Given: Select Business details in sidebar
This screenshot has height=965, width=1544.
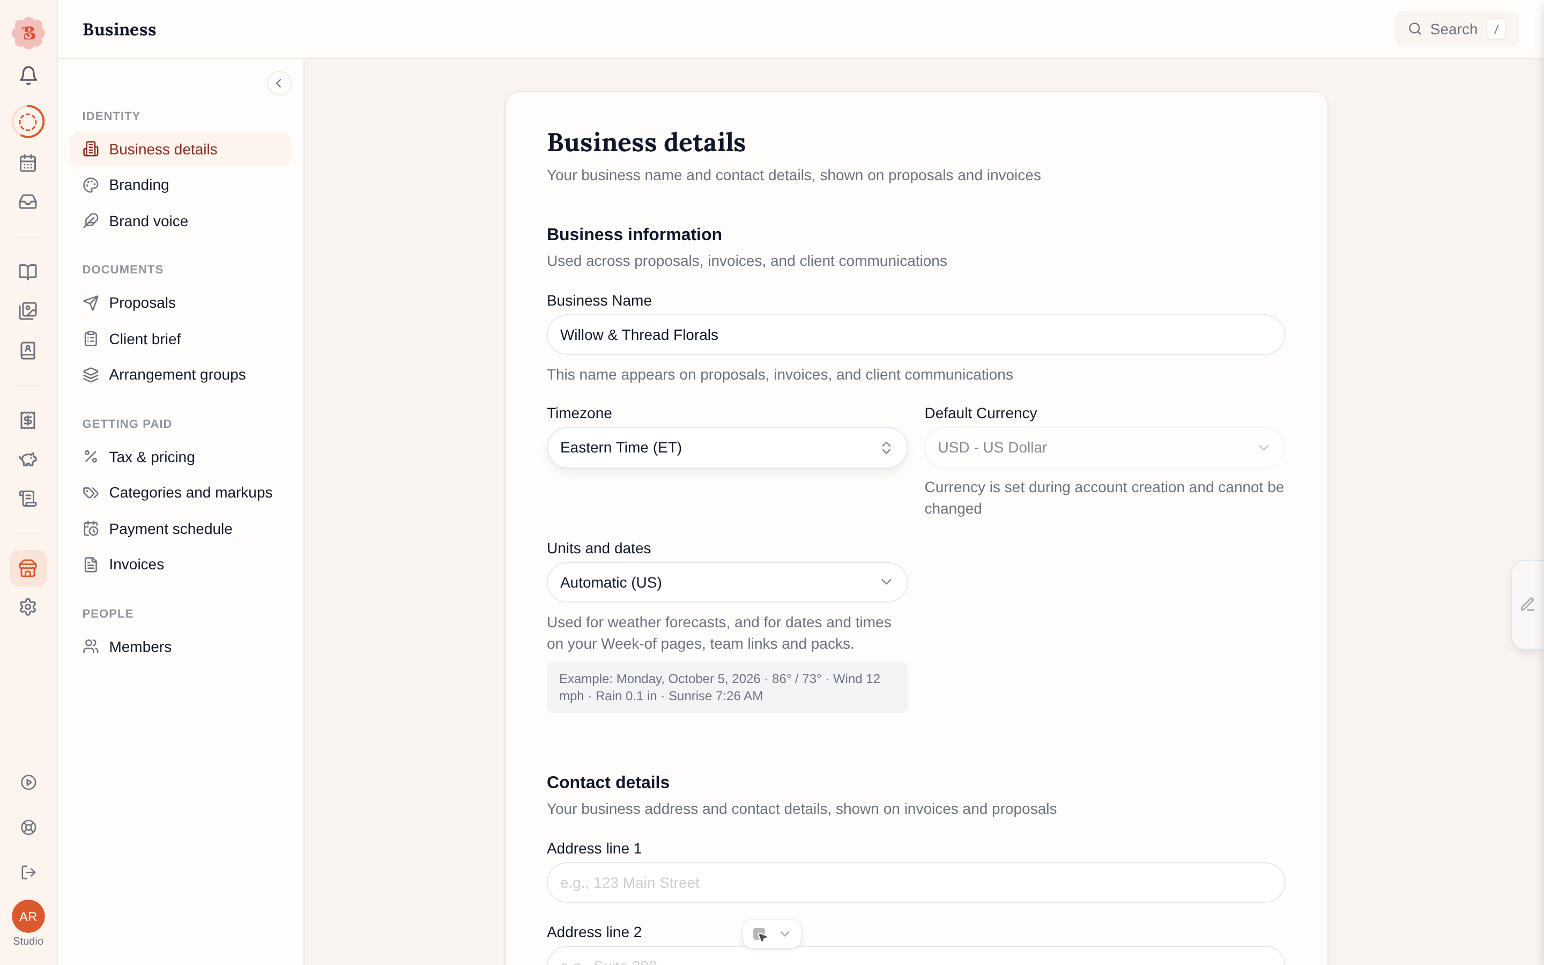Looking at the screenshot, I should tap(181, 150).
